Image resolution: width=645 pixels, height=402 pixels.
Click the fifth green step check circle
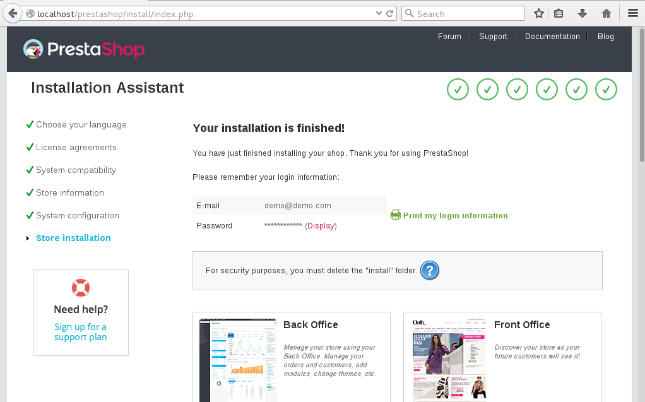pyautogui.click(x=576, y=89)
